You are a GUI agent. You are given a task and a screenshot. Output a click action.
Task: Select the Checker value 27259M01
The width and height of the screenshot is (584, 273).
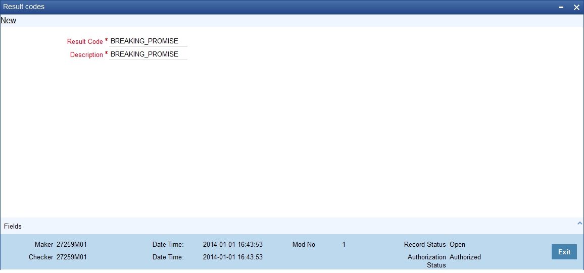point(72,257)
